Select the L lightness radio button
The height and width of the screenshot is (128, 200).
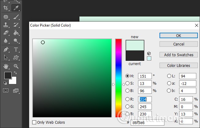click(169, 76)
